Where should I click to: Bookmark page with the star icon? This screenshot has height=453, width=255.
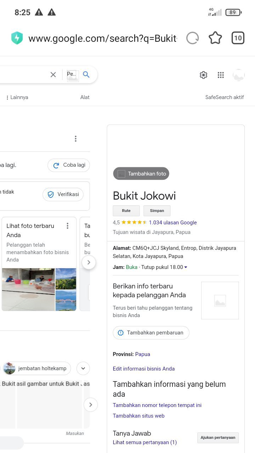[215, 38]
